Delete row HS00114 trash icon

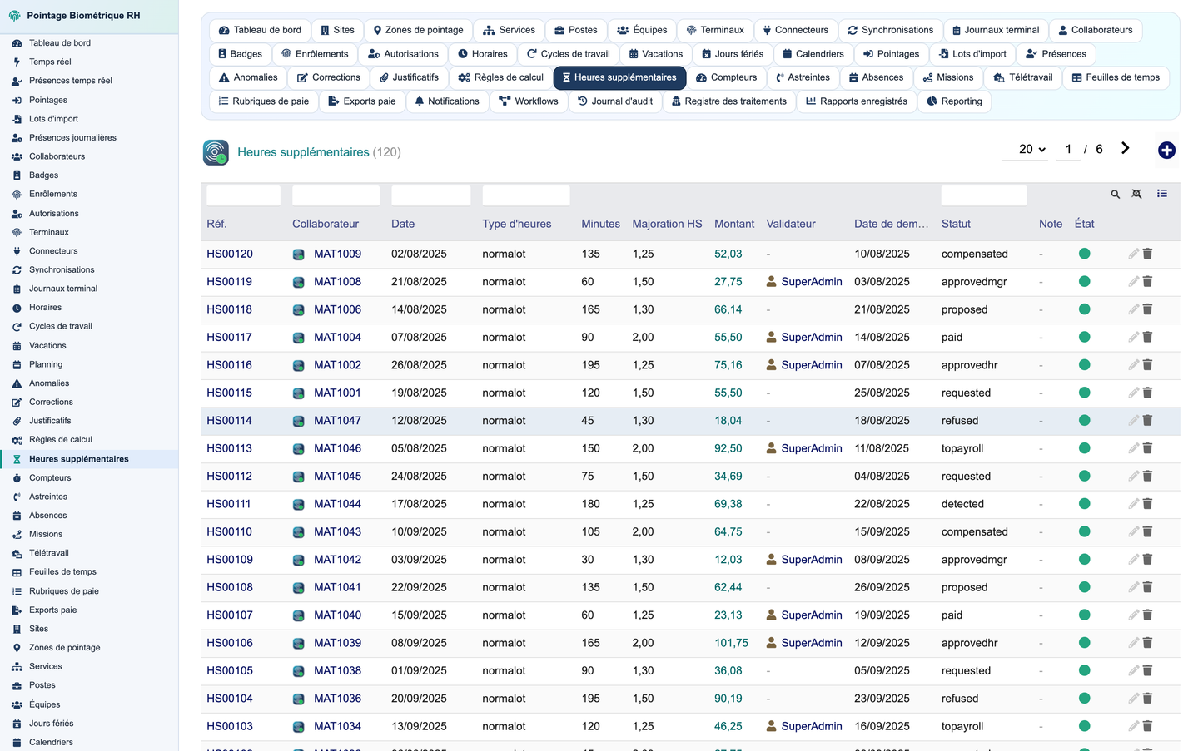pyautogui.click(x=1147, y=420)
